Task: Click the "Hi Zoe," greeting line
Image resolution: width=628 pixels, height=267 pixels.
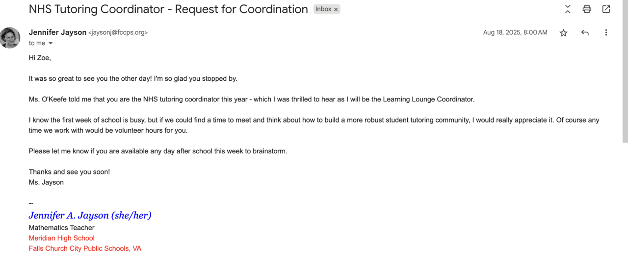Action: point(40,58)
